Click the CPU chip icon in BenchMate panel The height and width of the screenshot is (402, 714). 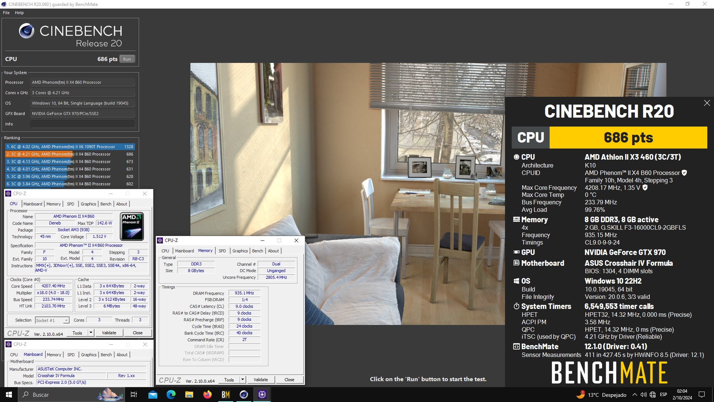point(517,157)
